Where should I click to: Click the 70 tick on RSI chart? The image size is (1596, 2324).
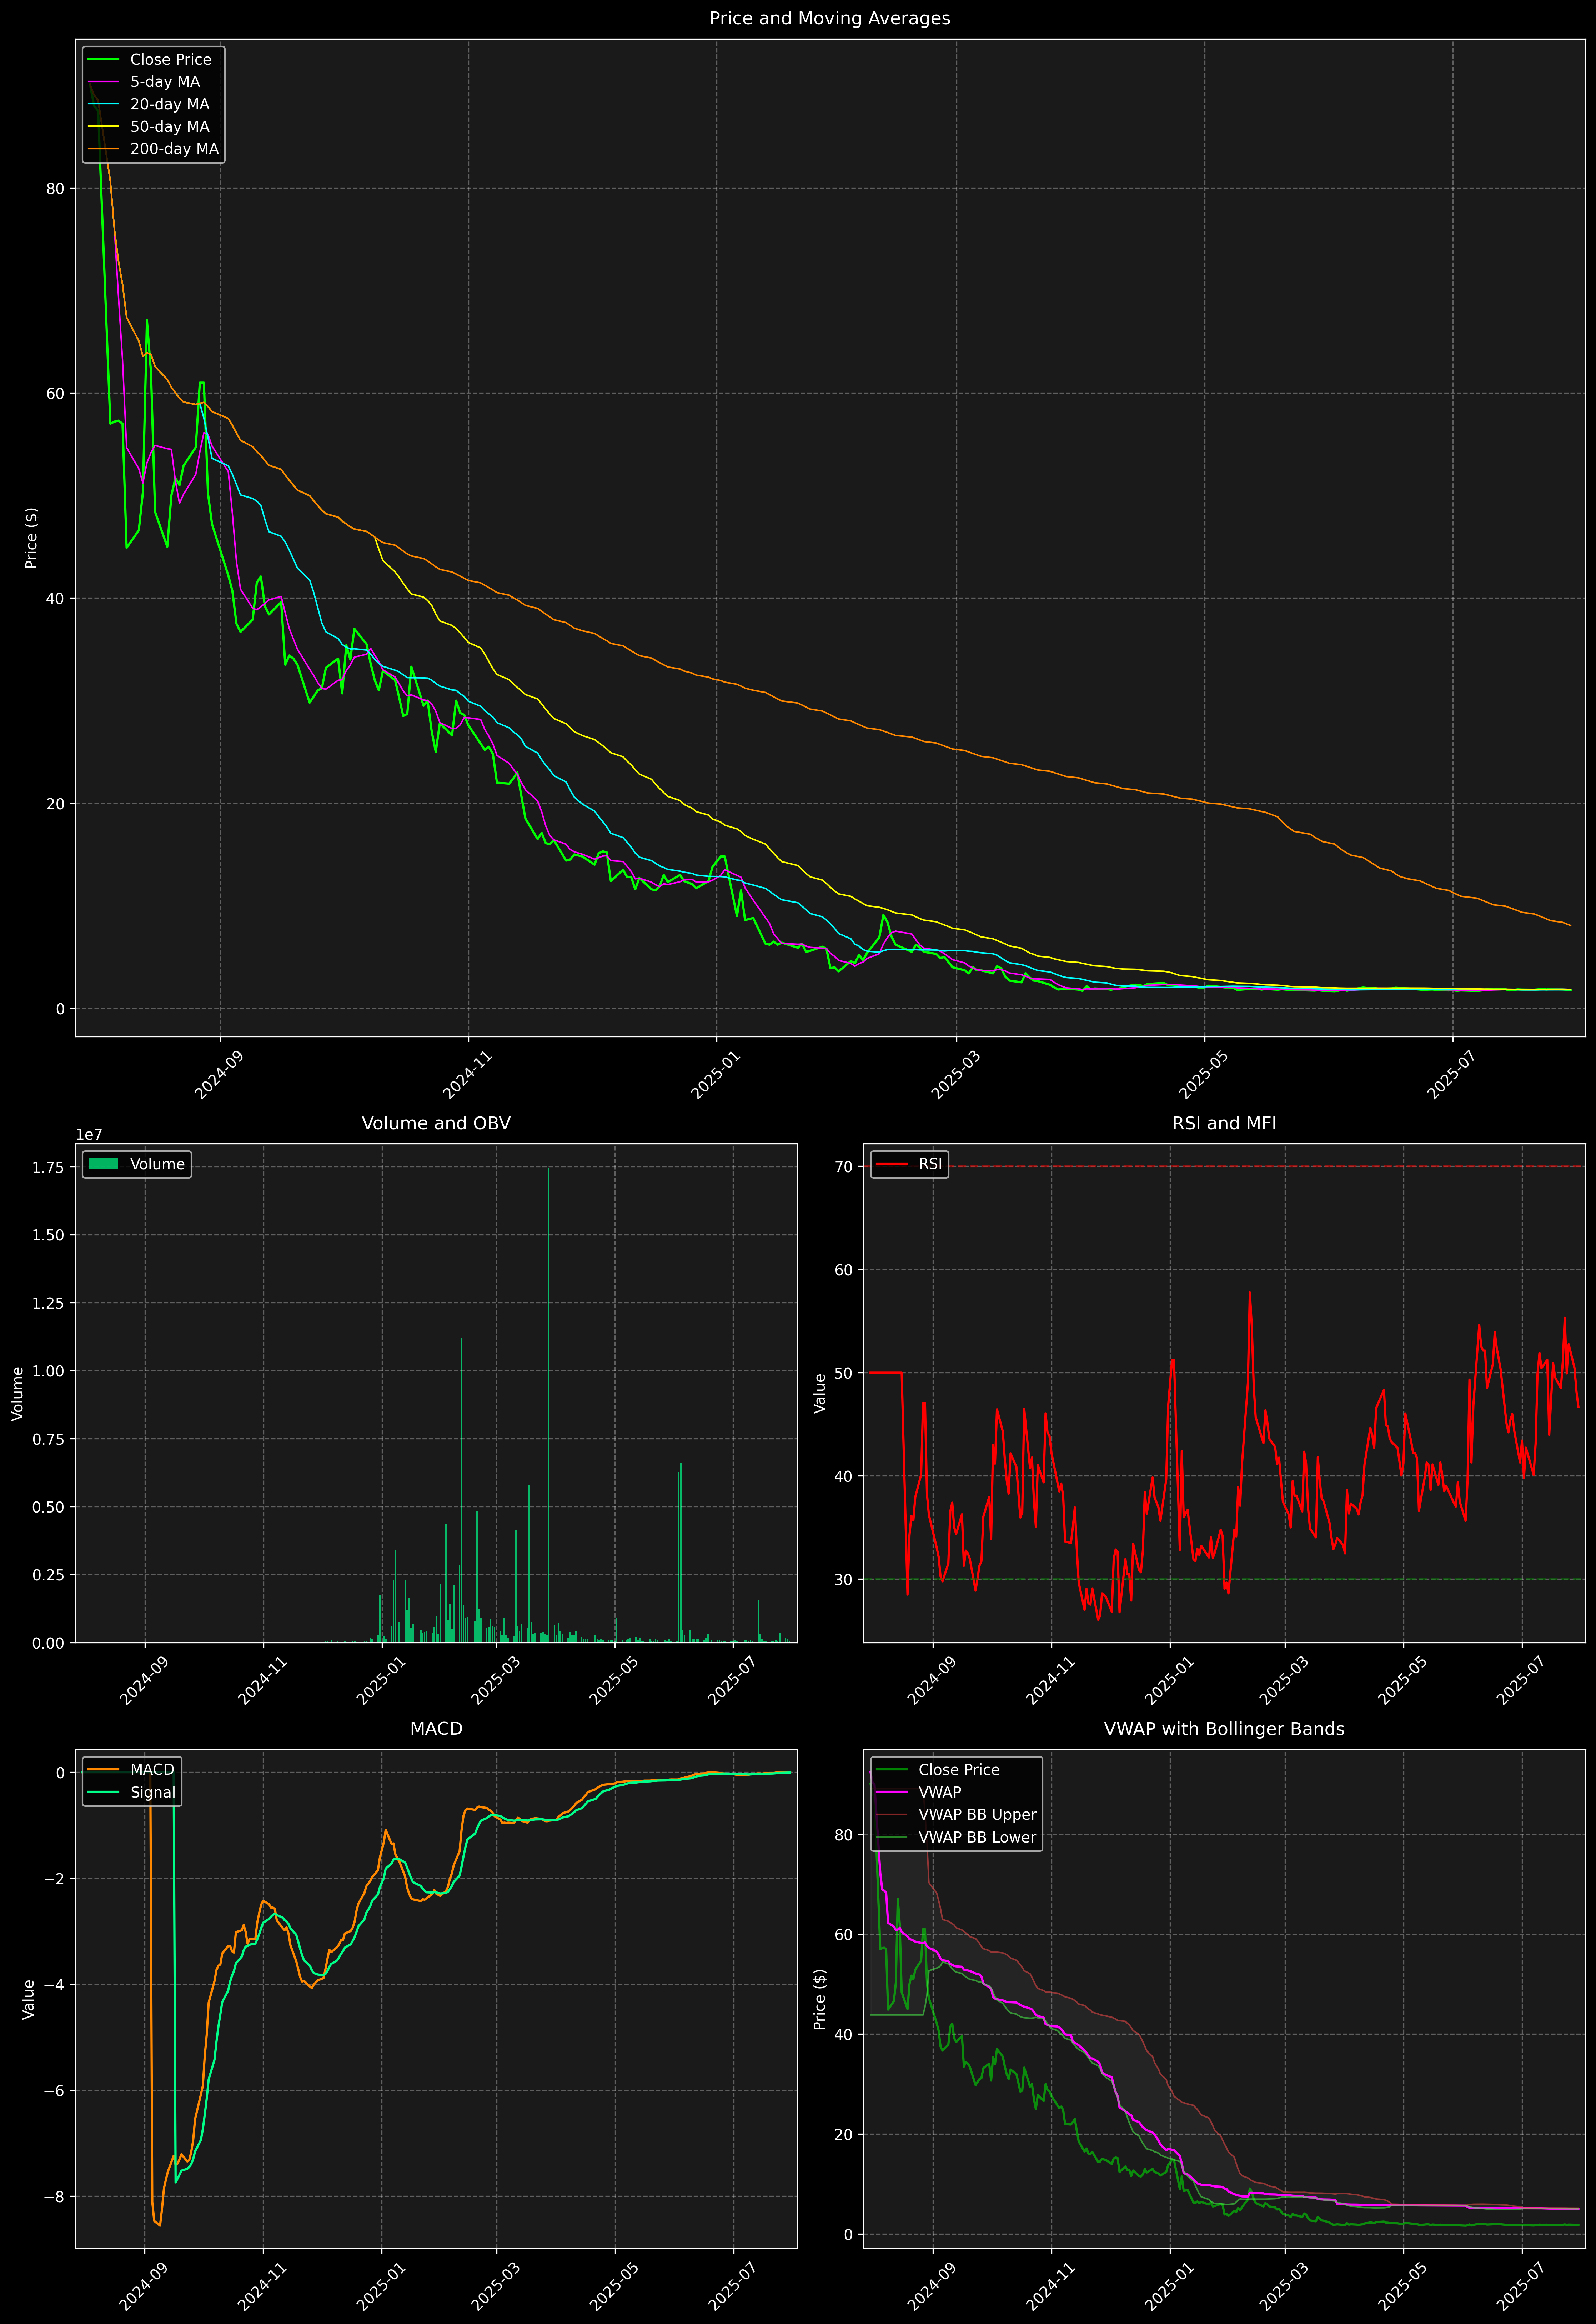point(843,1166)
